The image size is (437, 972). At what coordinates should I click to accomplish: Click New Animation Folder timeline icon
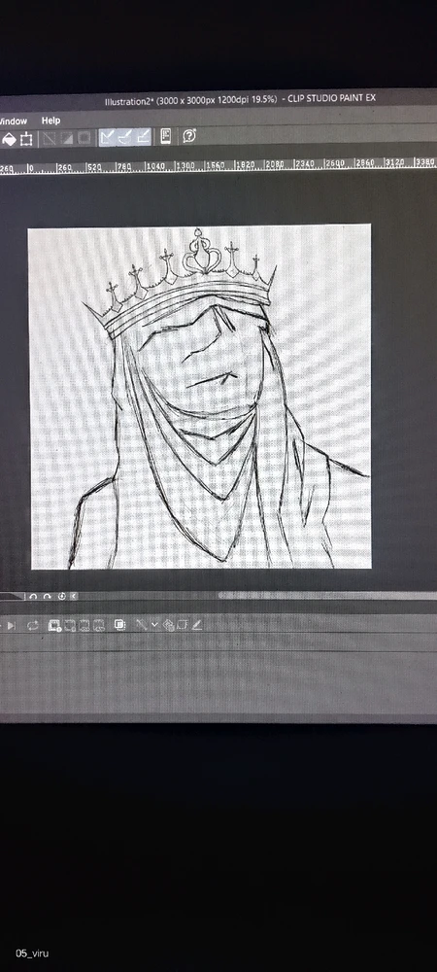coord(54,626)
